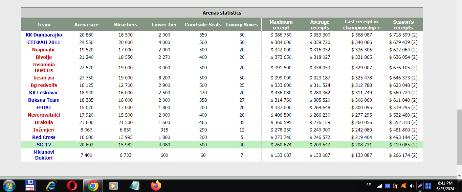Open the FFOAT team link

point(44,107)
